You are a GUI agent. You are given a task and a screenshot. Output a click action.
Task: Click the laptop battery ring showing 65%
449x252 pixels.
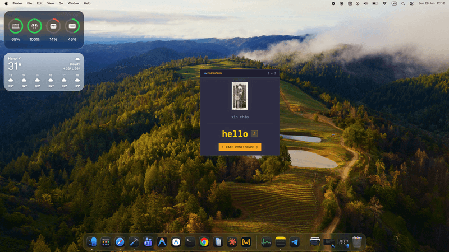pyautogui.click(x=16, y=26)
